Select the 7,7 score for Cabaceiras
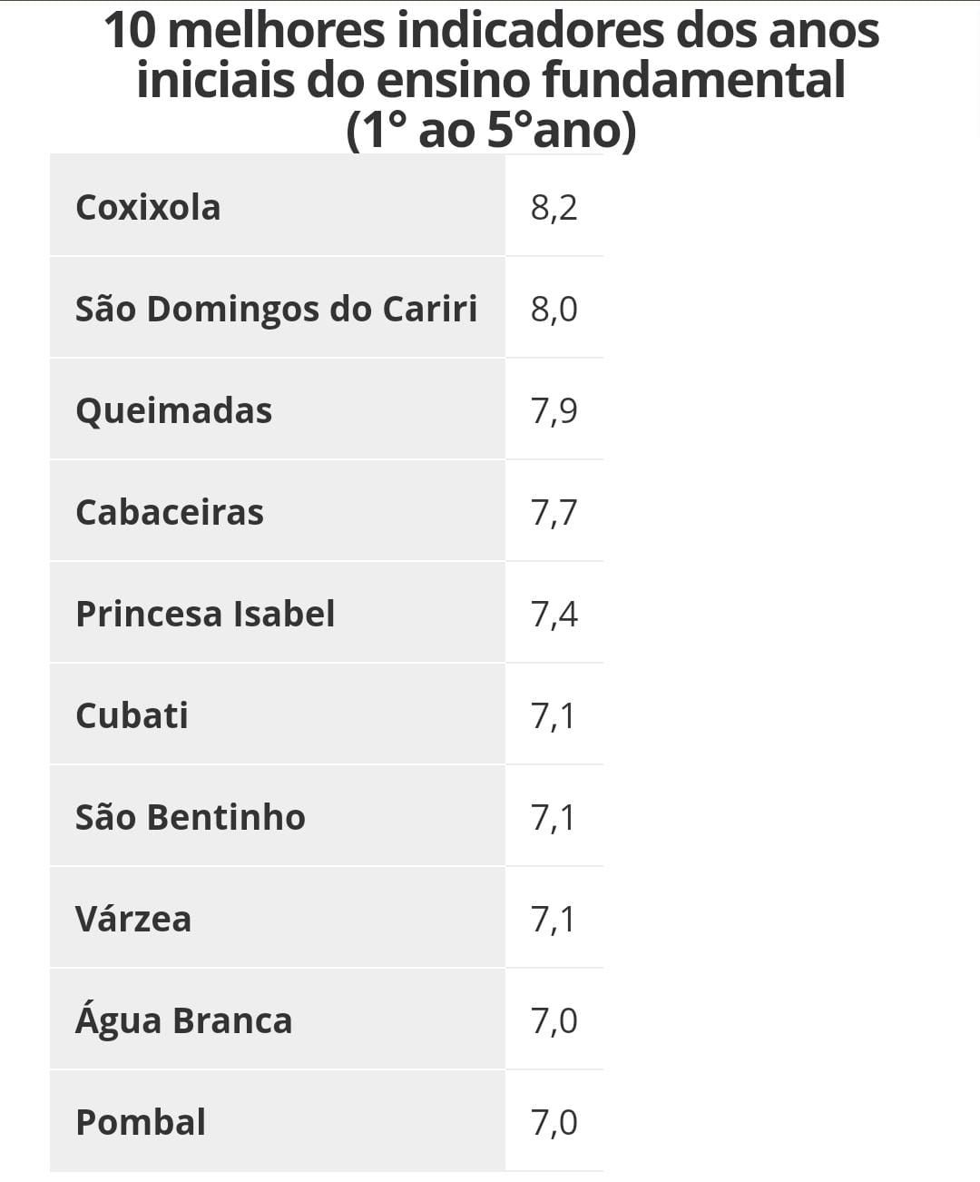Image resolution: width=980 pixels, height=1182 pixels. point(554,513)
